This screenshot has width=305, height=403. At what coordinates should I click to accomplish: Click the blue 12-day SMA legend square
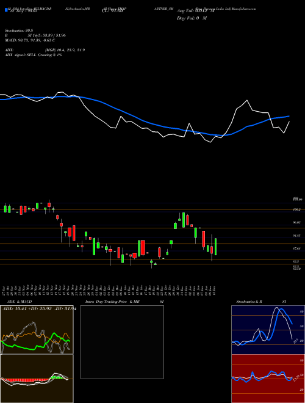(6, 10)
